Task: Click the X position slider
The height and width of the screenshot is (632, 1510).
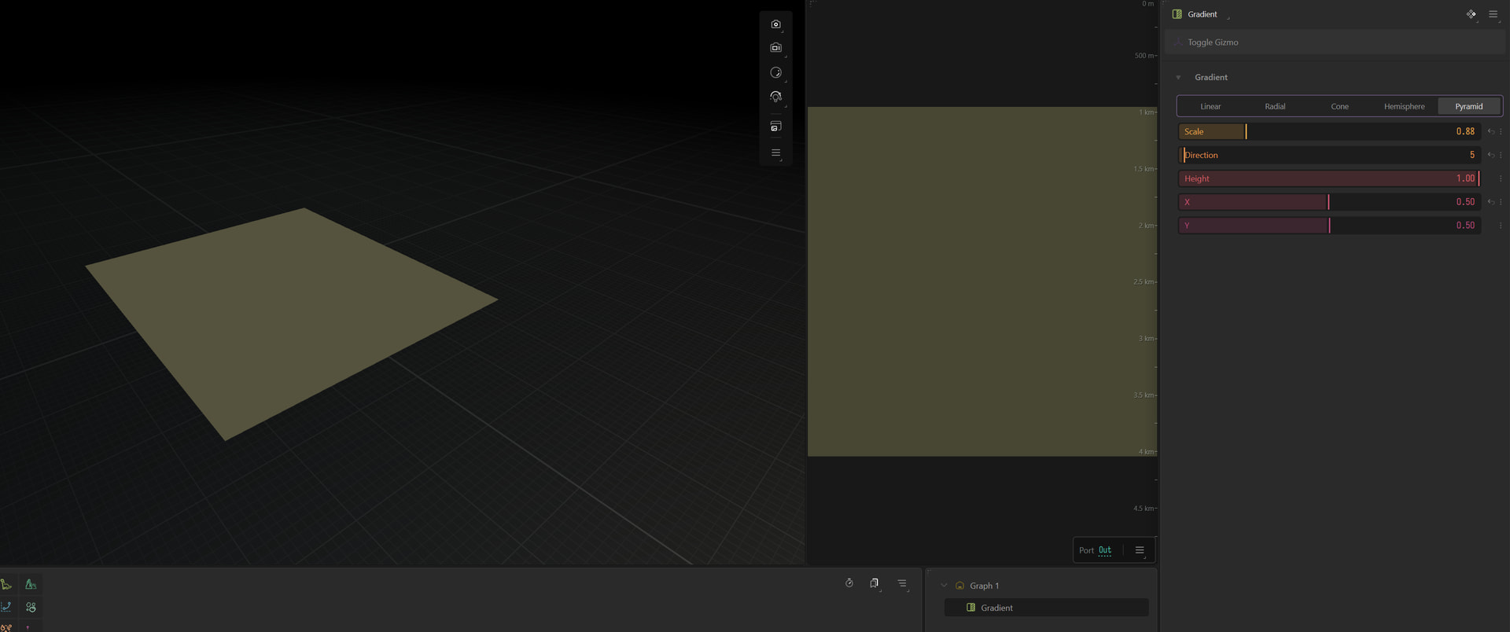Action: [x=1329, y=202]
